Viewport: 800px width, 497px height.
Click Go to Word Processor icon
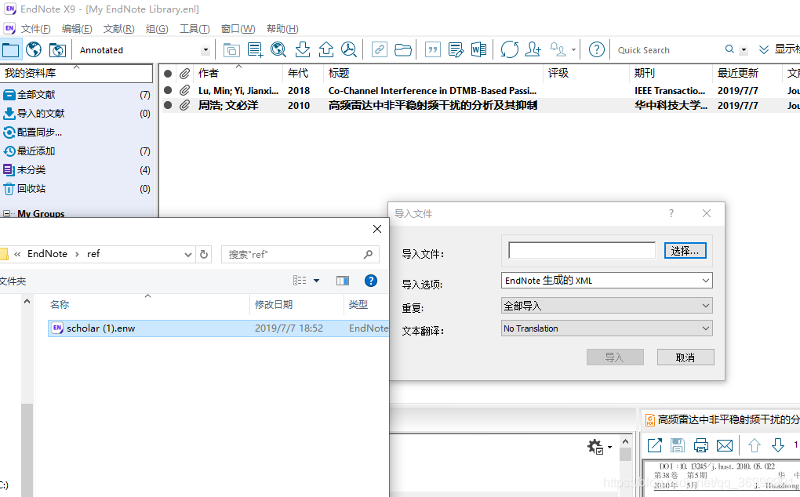coord(478,50)
